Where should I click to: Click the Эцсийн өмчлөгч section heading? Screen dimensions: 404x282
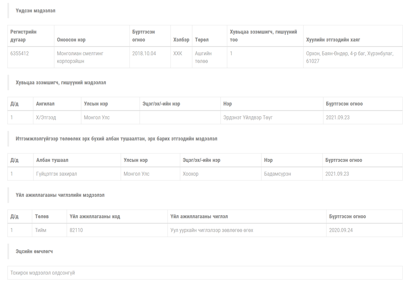click(x=34, y=251)
